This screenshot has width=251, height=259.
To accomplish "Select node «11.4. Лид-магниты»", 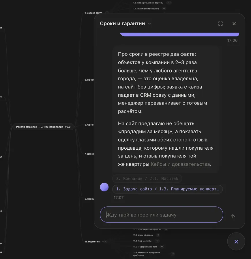I will (142, 241).
